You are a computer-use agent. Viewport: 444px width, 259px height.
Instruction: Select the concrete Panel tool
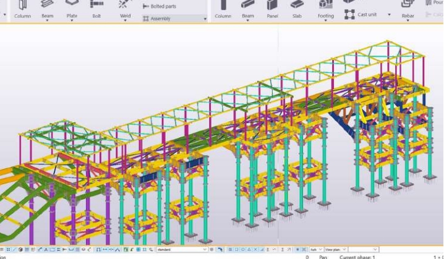(x=273, y=9)
